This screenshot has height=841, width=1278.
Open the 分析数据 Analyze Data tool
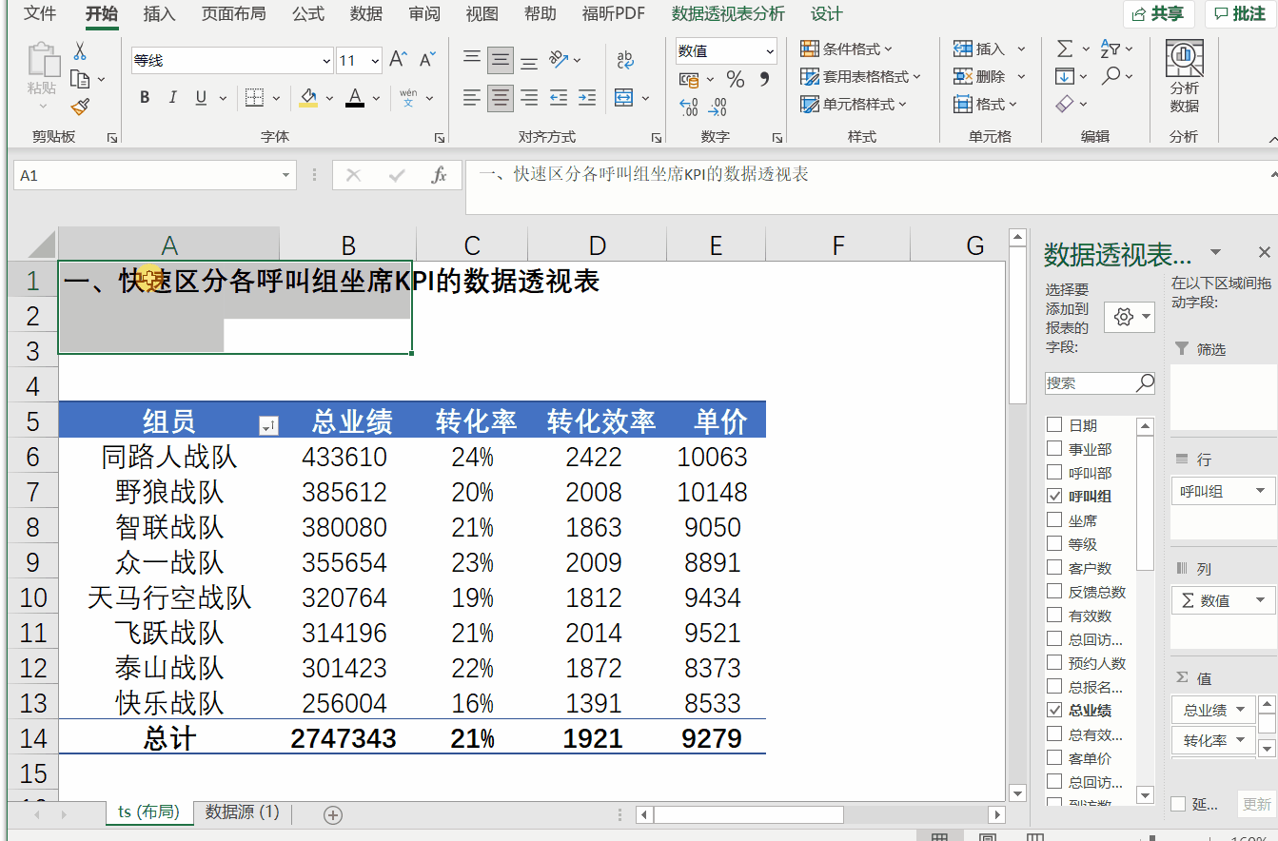pyautogui.click(x=1185, y=76)
